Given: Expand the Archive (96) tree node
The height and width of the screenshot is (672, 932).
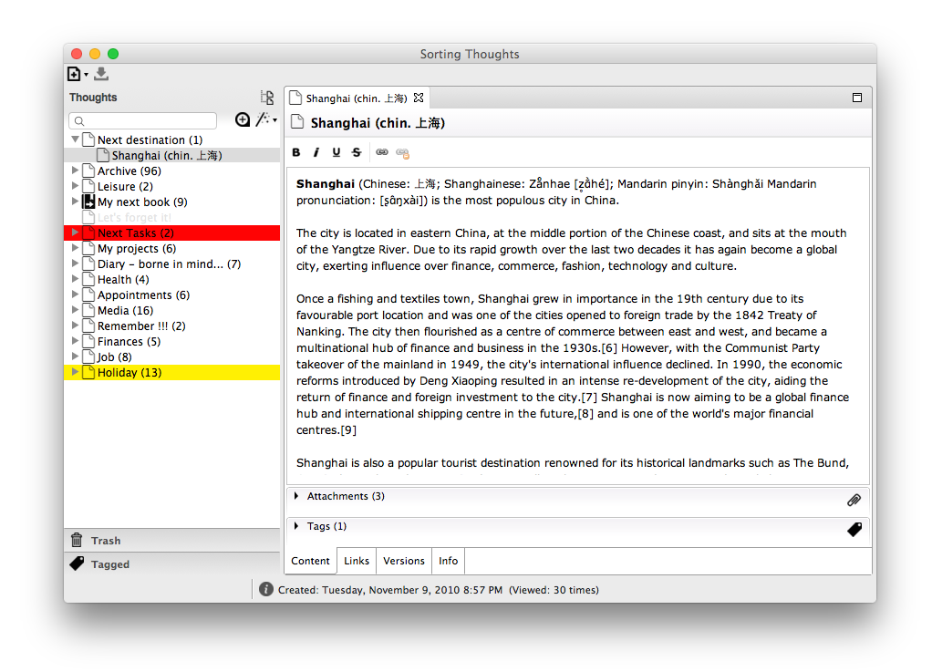Looking at the screenshot, I should coord(76,171).
